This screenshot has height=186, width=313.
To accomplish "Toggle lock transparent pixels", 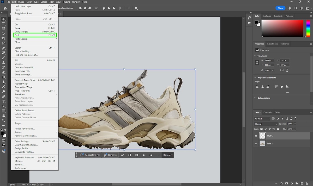I will 262,129.
